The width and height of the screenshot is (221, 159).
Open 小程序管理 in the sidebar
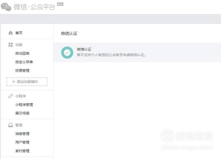(24, 105)
